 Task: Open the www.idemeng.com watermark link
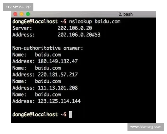click(146, 127)
